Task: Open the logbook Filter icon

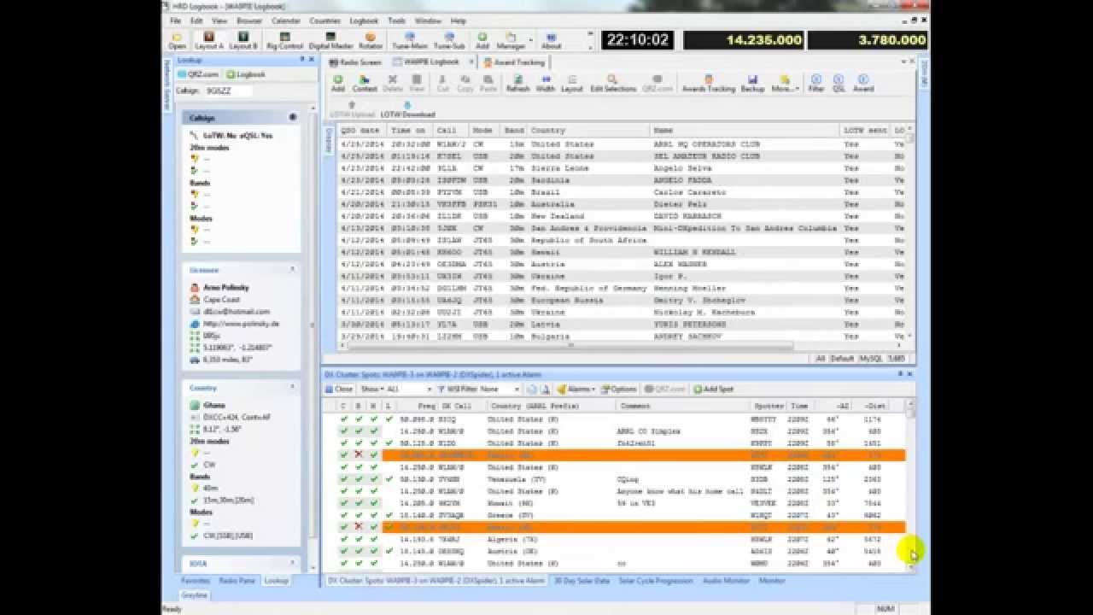Action: 816,84
